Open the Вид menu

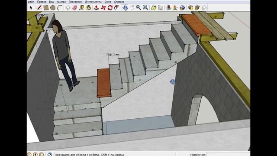pos(52,2)
